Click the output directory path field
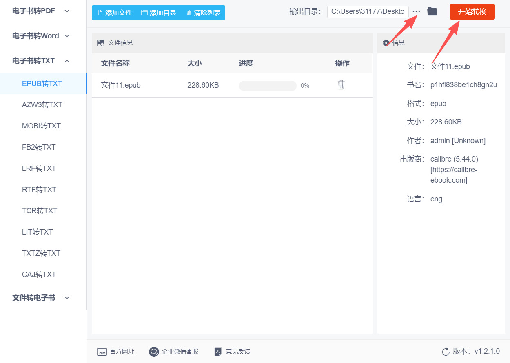The width and height of the screenshot is (510, 363). 368,11
